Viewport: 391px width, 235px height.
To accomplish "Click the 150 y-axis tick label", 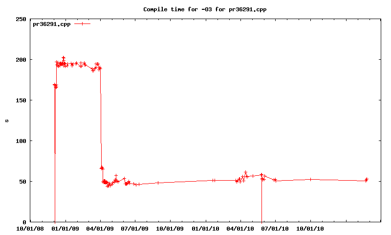I will [x=21, y=100].
